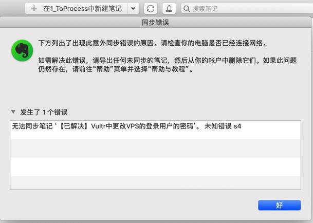
Task: Click the 发生了 1 个错误 label
Action: (44, 112)
